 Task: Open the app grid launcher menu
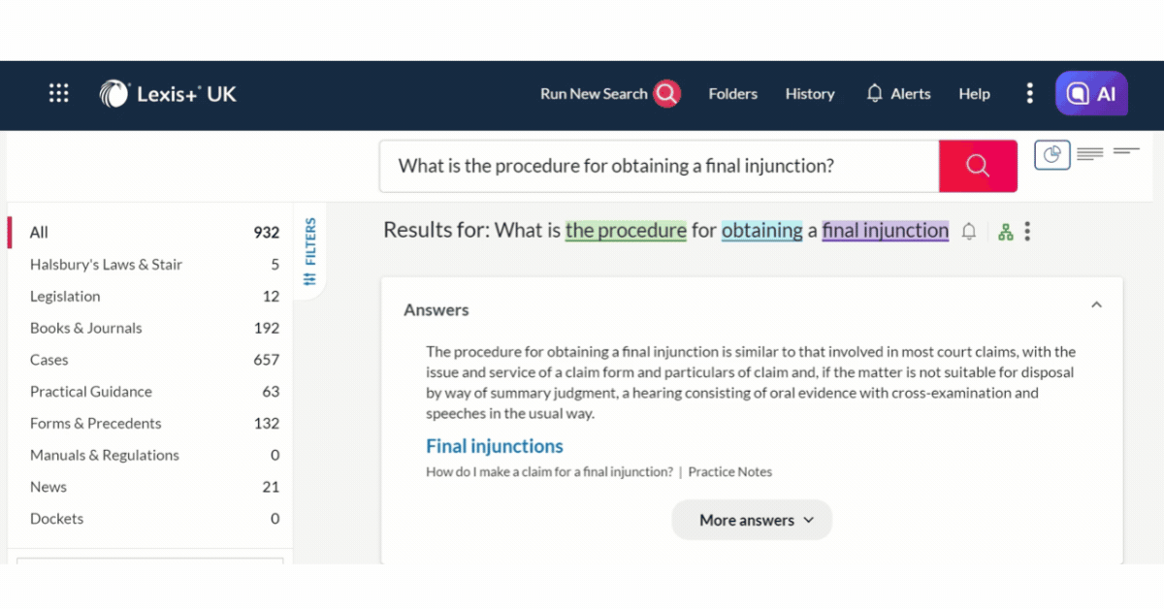[x=59, y=94]
